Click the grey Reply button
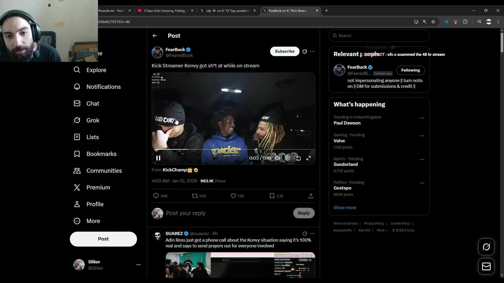 (304, 213)
